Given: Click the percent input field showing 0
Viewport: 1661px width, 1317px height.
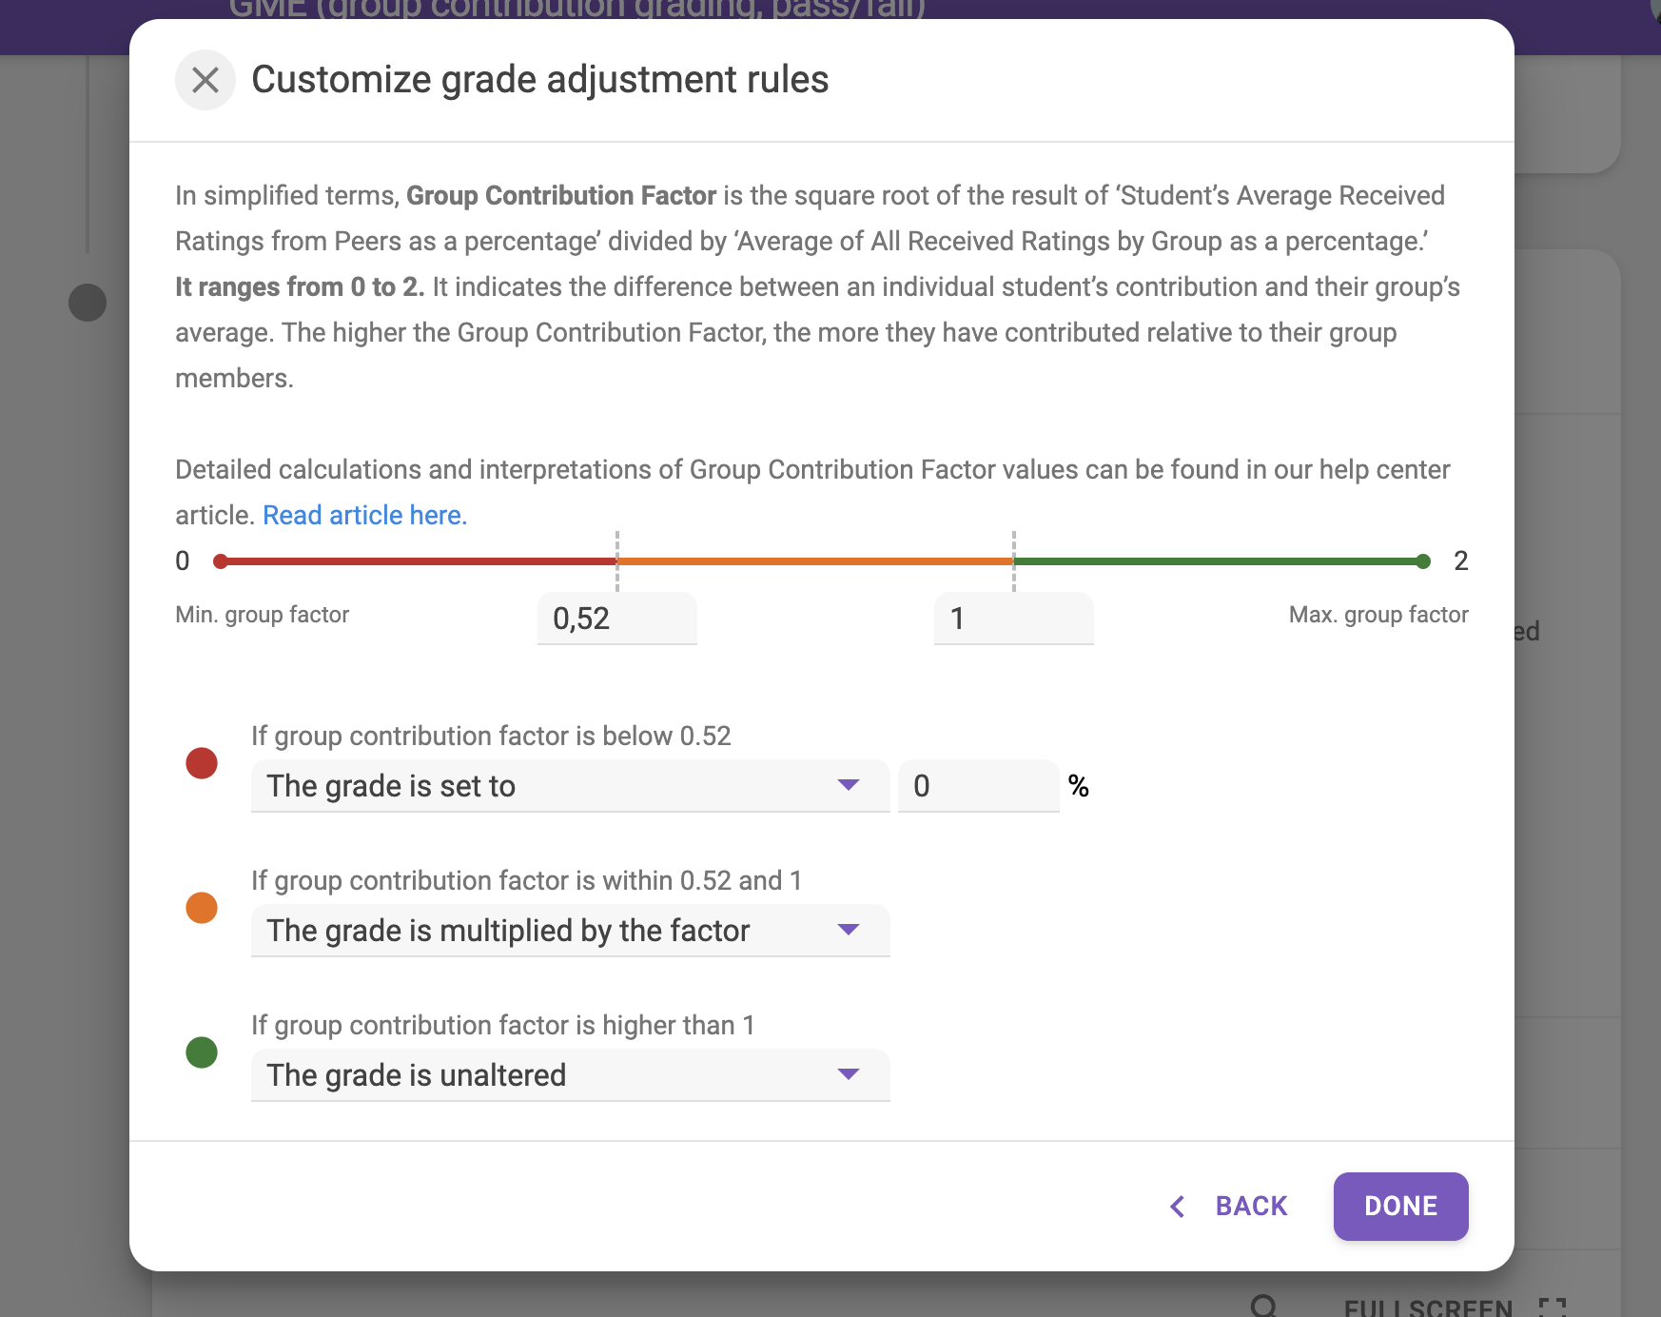Looking at the screenshot, I should (978, 786).
